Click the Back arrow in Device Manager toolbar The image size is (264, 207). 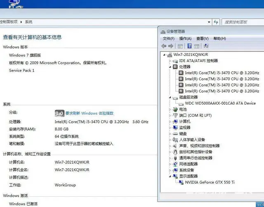[164, 46]
